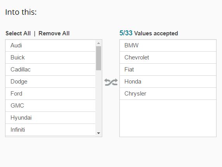222x167 pixels.
Task: Remove Chrysler from accepted values
Action: tap(168, 94)
